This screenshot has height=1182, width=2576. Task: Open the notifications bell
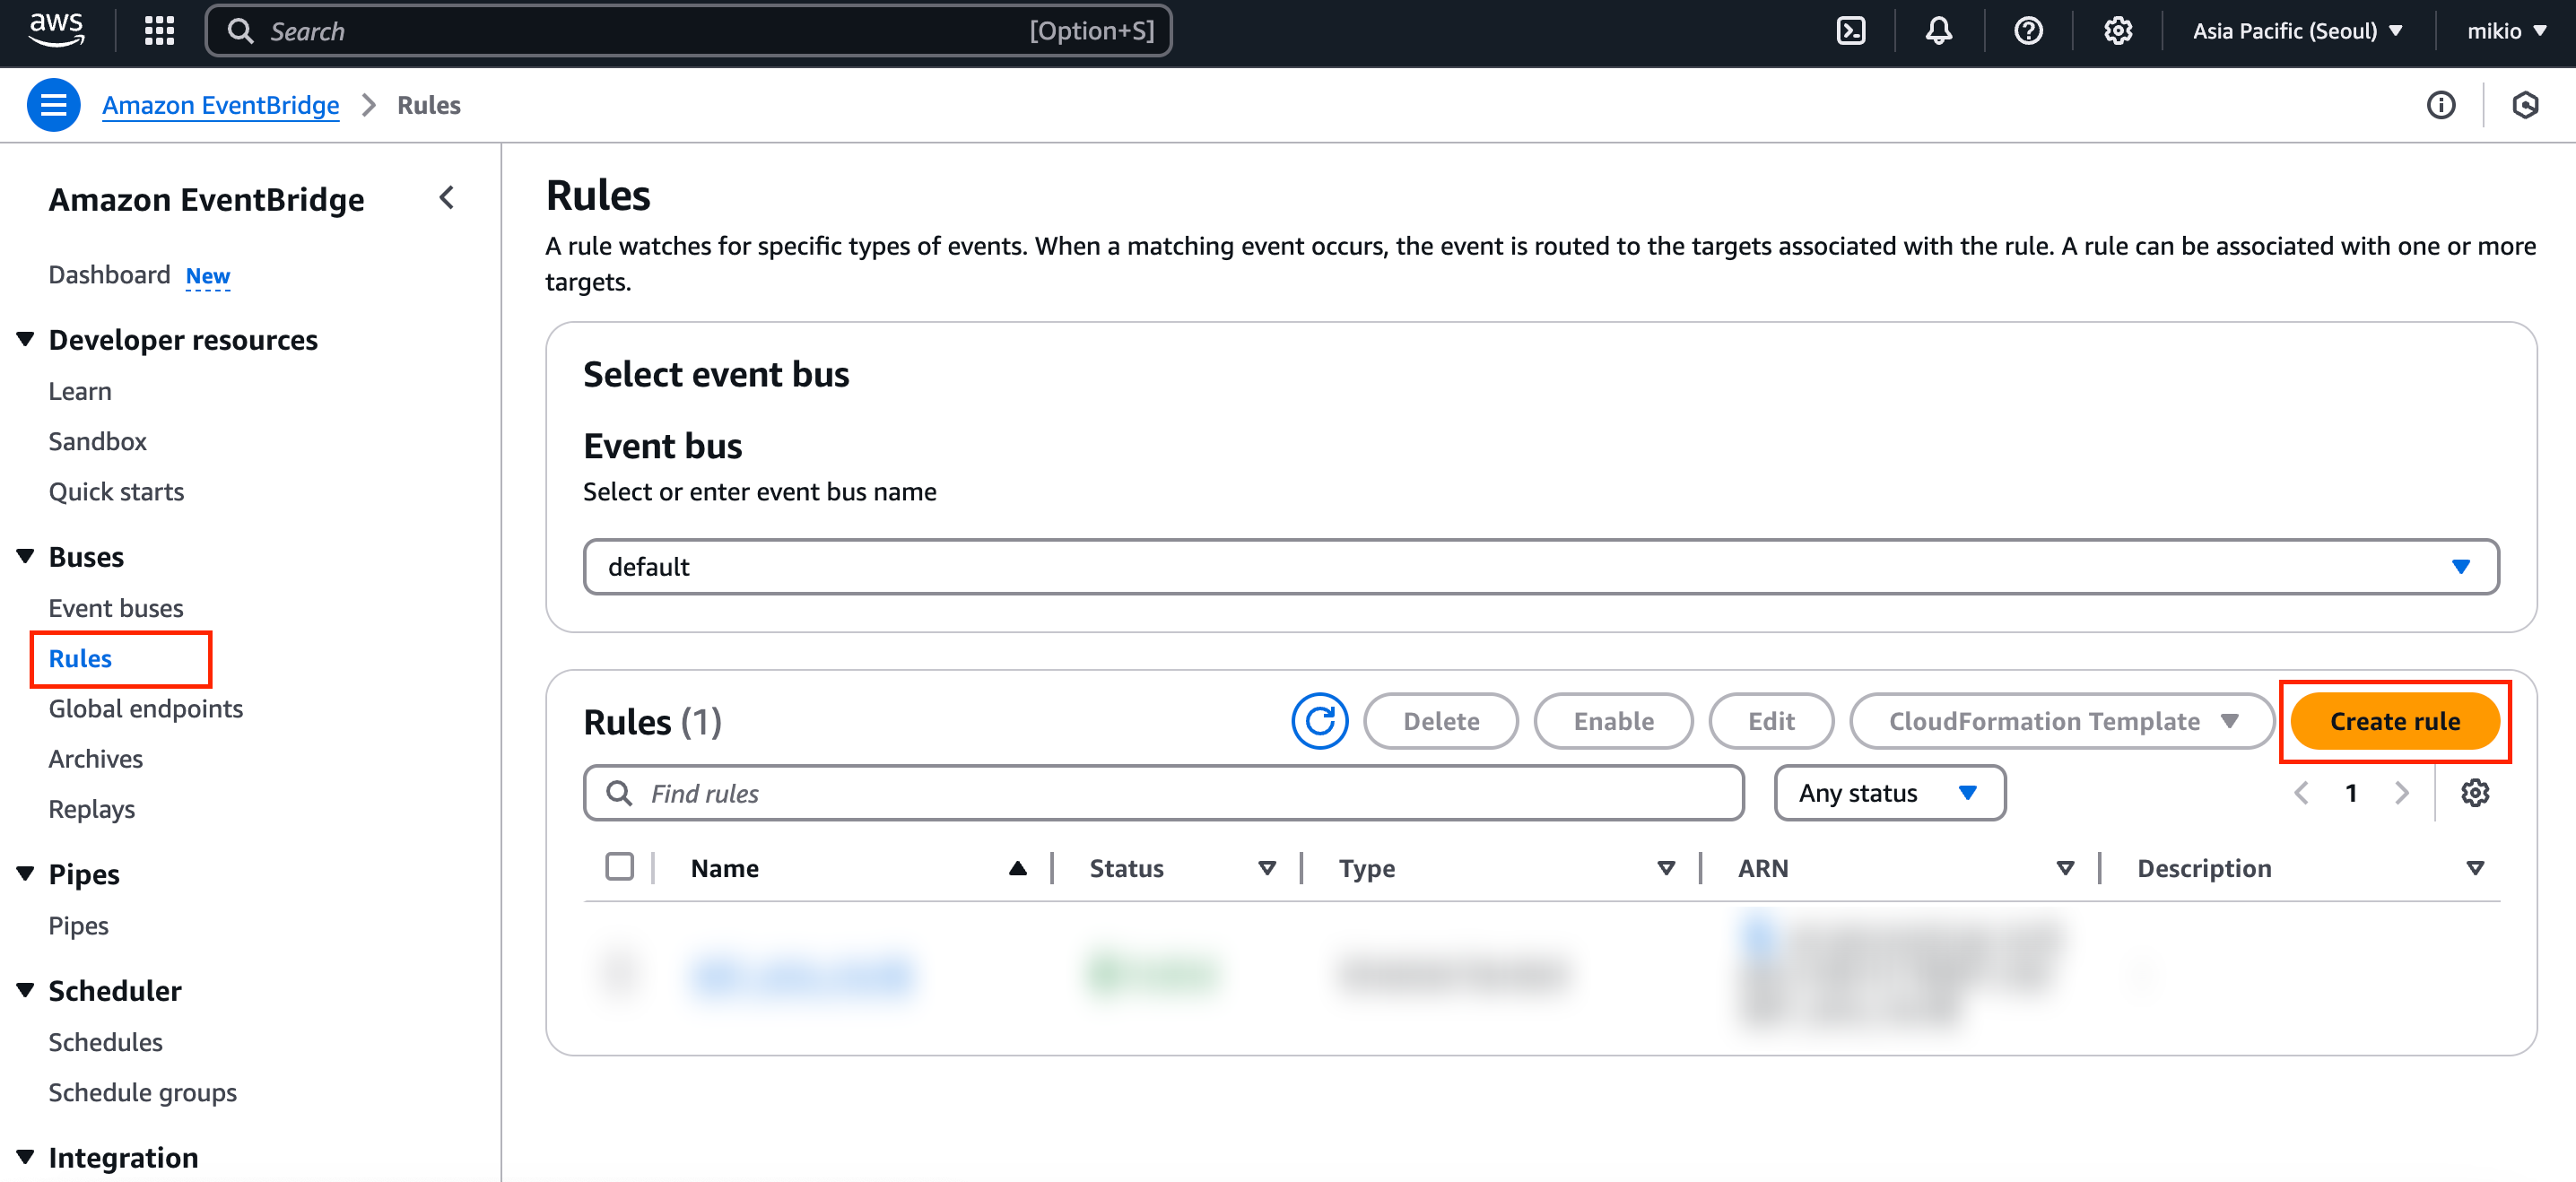[x=1938, y=31]
